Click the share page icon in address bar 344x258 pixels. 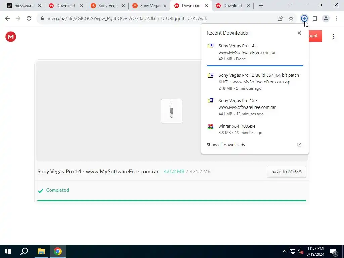click(x=280, y=19)
